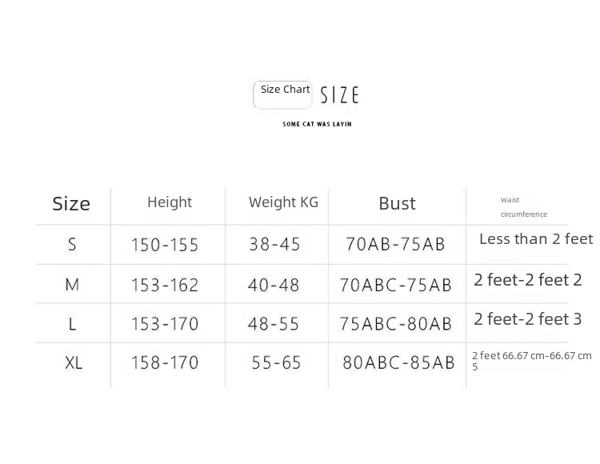
Task: Click the 2 feet-2 feet 3 waist cell
Action: [x=527, y=319]
